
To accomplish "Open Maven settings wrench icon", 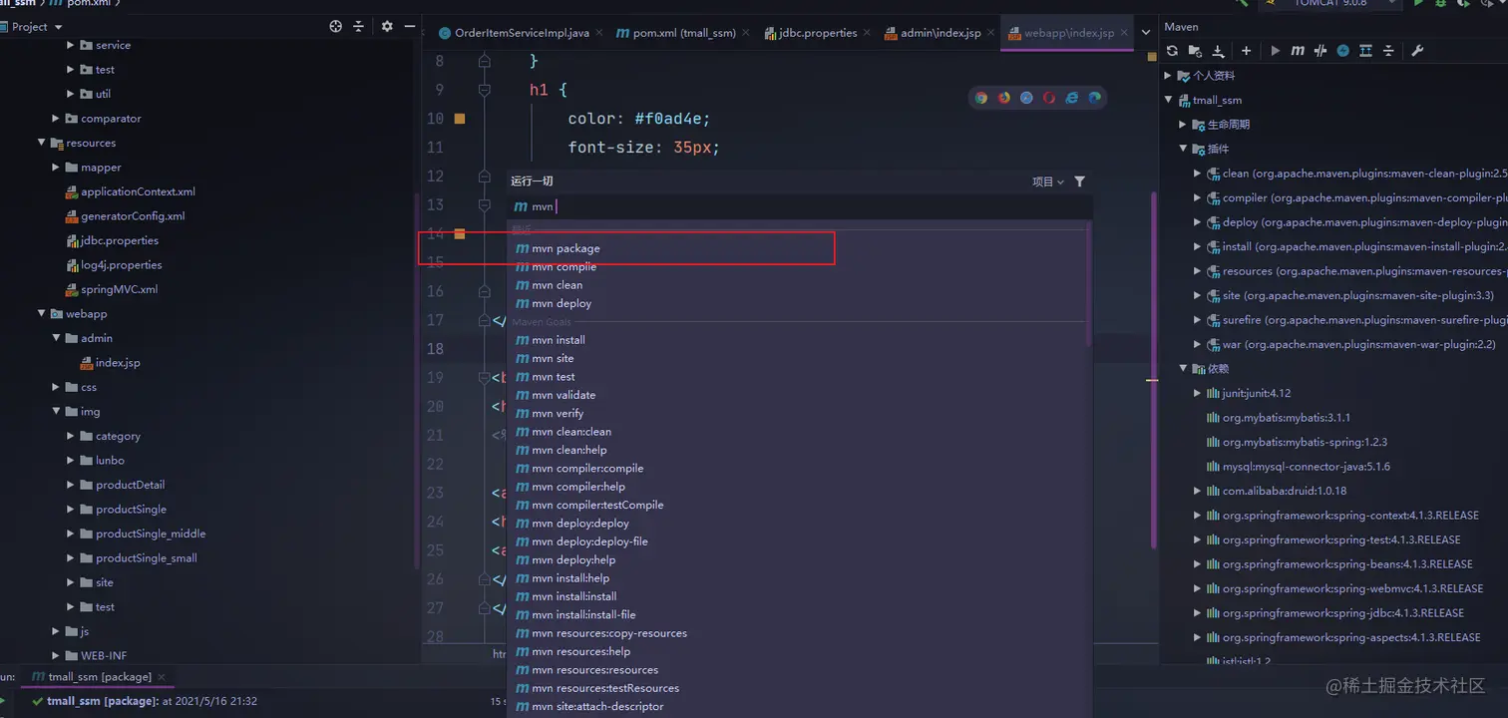I will [x=1417, y=51].
